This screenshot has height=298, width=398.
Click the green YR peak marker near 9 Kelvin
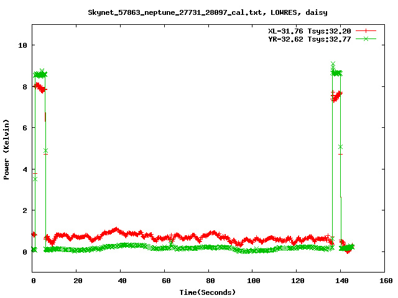[x=333, y=63]
